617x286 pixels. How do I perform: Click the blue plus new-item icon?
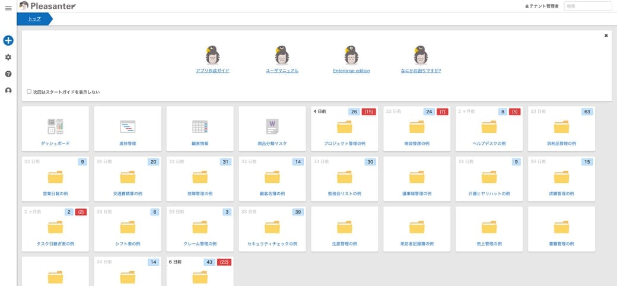(8, 40)
